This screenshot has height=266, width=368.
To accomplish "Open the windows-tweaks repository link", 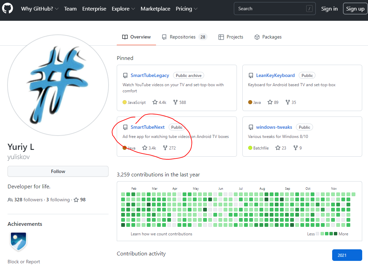I will [x=274, y=127].
